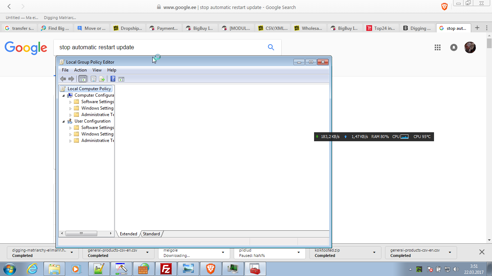Collapse the User Configuration node
The height and width of the screenshot is (276, 492).
pos(64,121)
